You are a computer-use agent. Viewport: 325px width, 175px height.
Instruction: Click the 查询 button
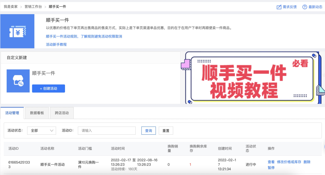[148, 130]
